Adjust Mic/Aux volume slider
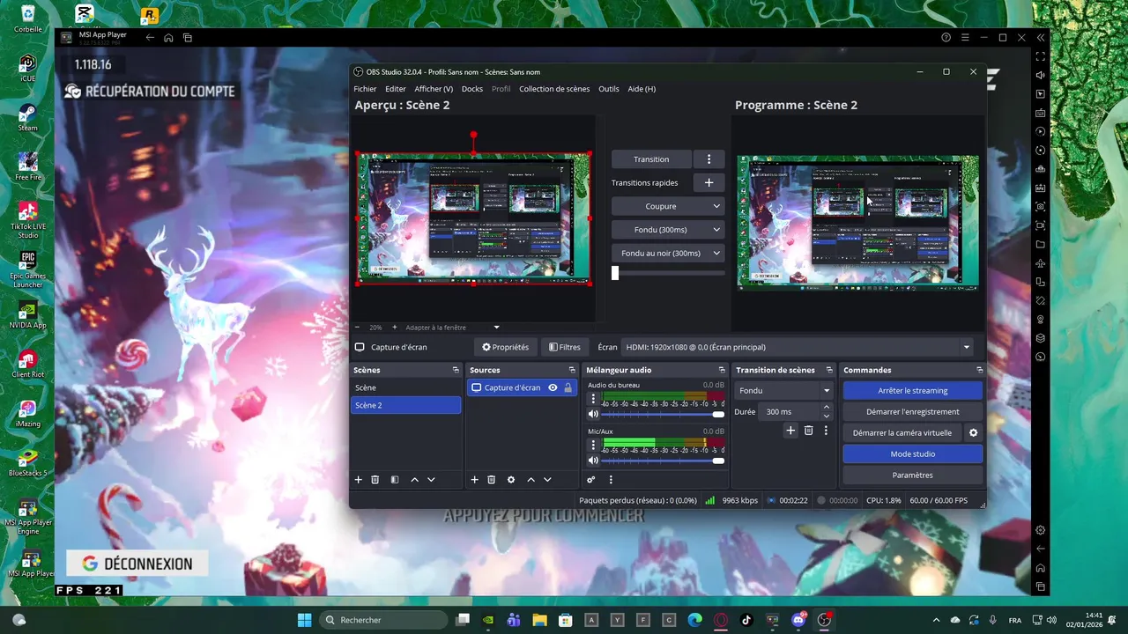 [x=662, y=461]
